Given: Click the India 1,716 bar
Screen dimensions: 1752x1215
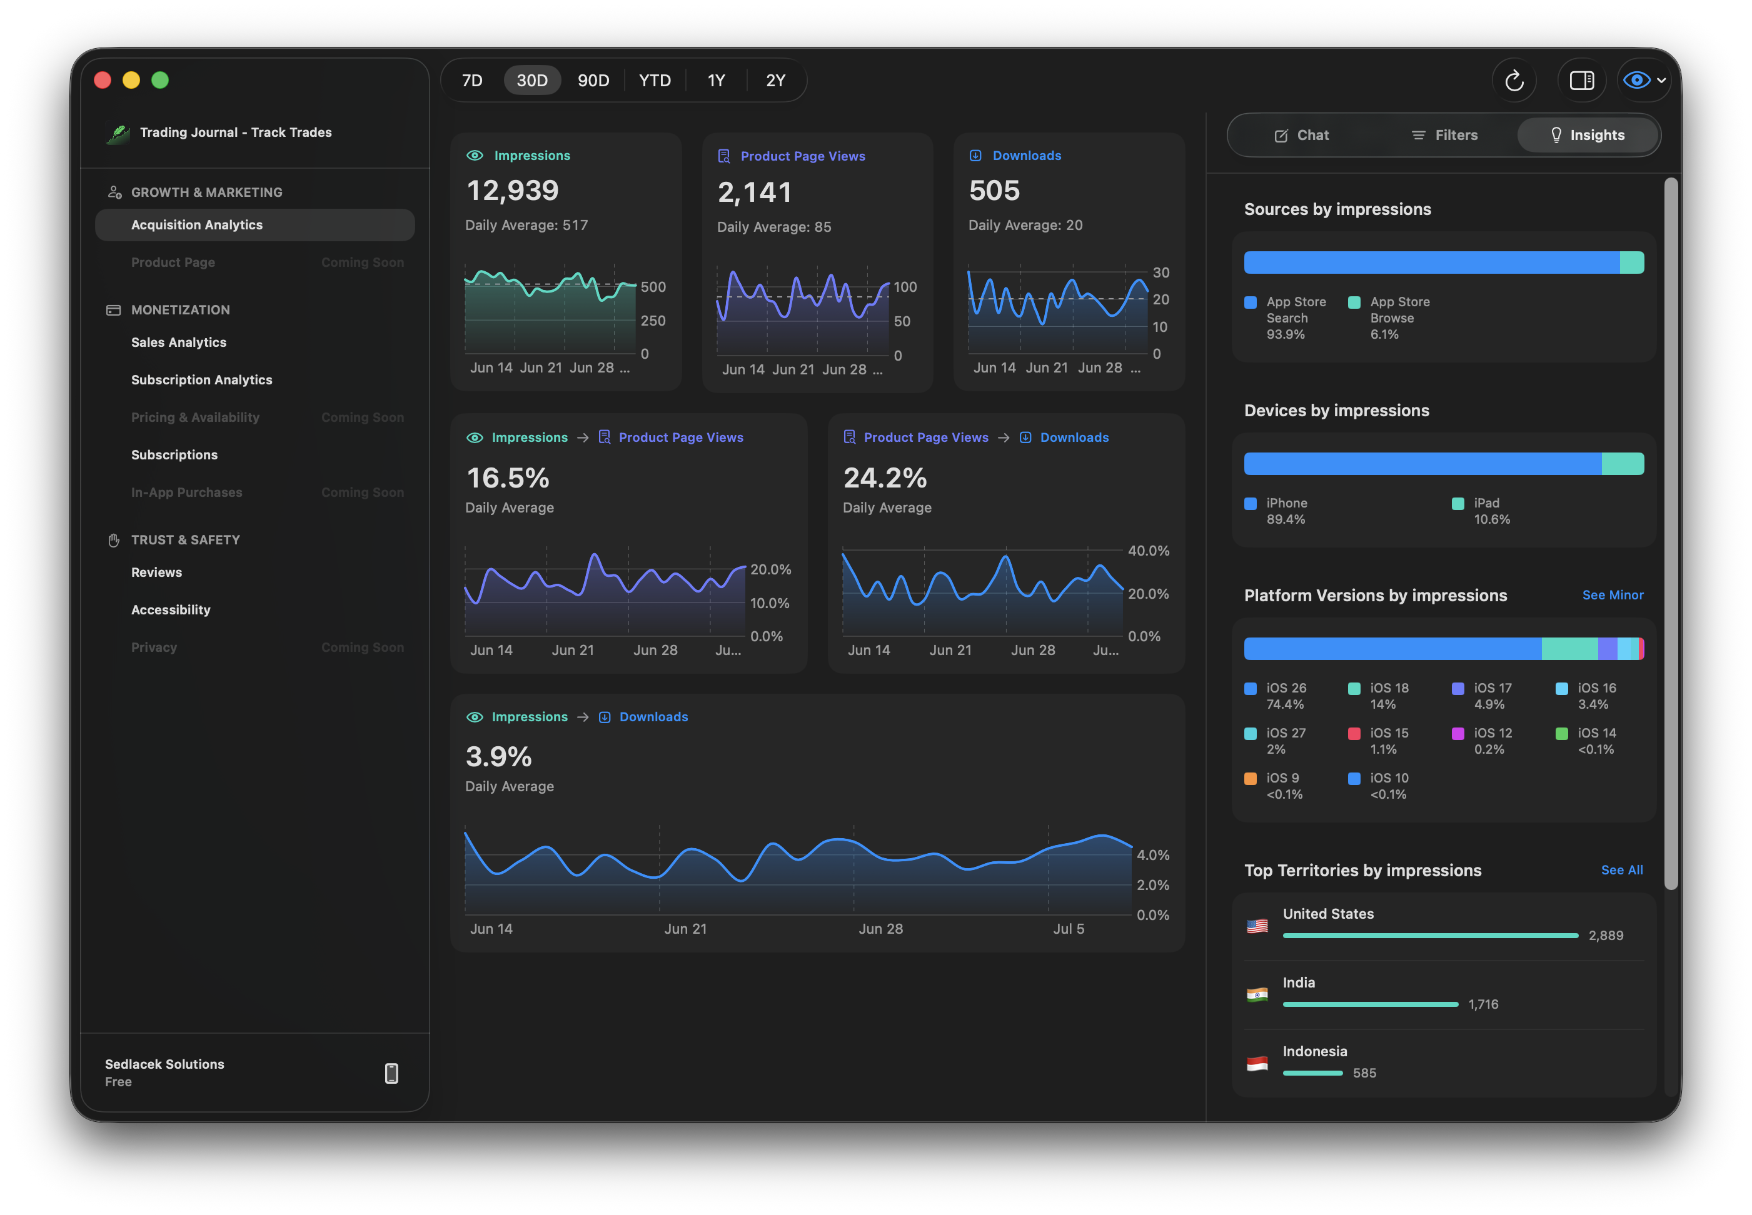Looking at the screenshot, I should pos(1370,1004).
